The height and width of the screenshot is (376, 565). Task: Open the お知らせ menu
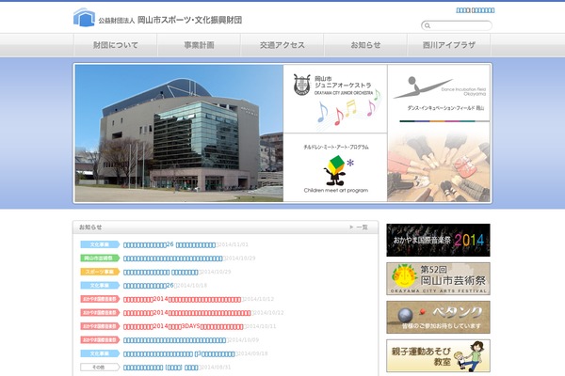(x=365, y=45)
